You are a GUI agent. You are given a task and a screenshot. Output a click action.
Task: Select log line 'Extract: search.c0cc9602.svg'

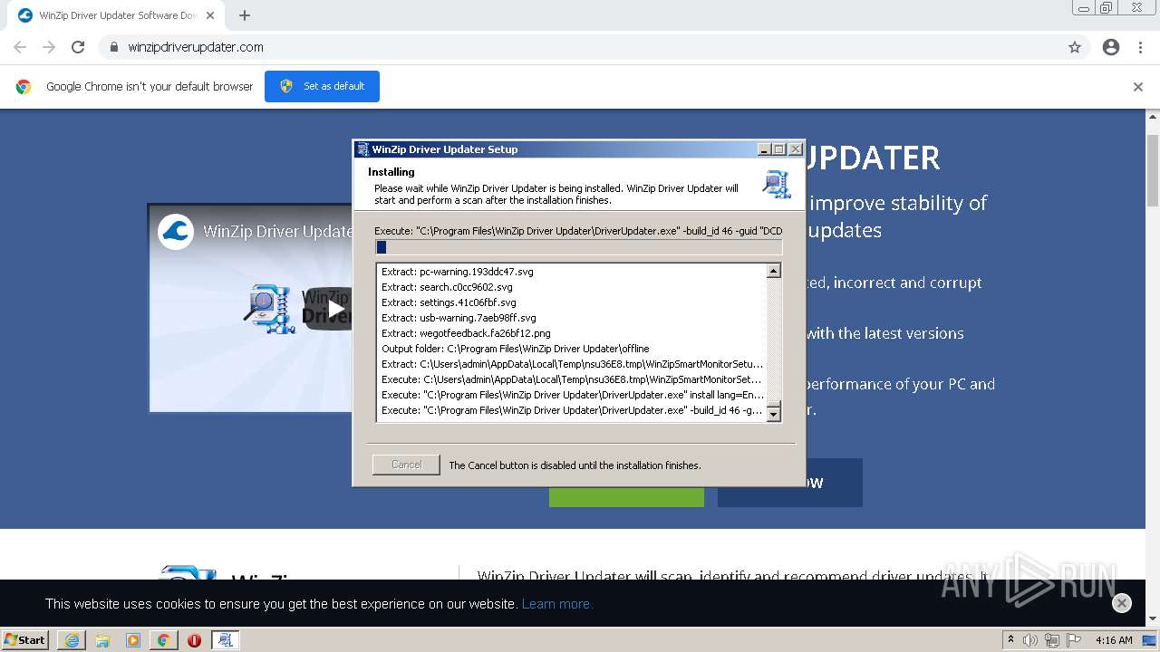coord(447,287)
